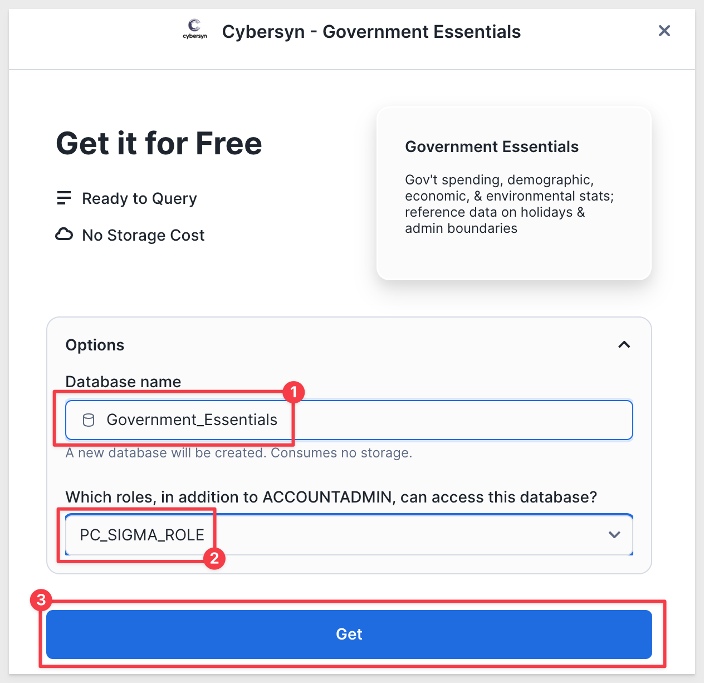The image size is (704, 683).
Task: Click the No Storage Cost cloud icon
Action: (x=64, y=234)
